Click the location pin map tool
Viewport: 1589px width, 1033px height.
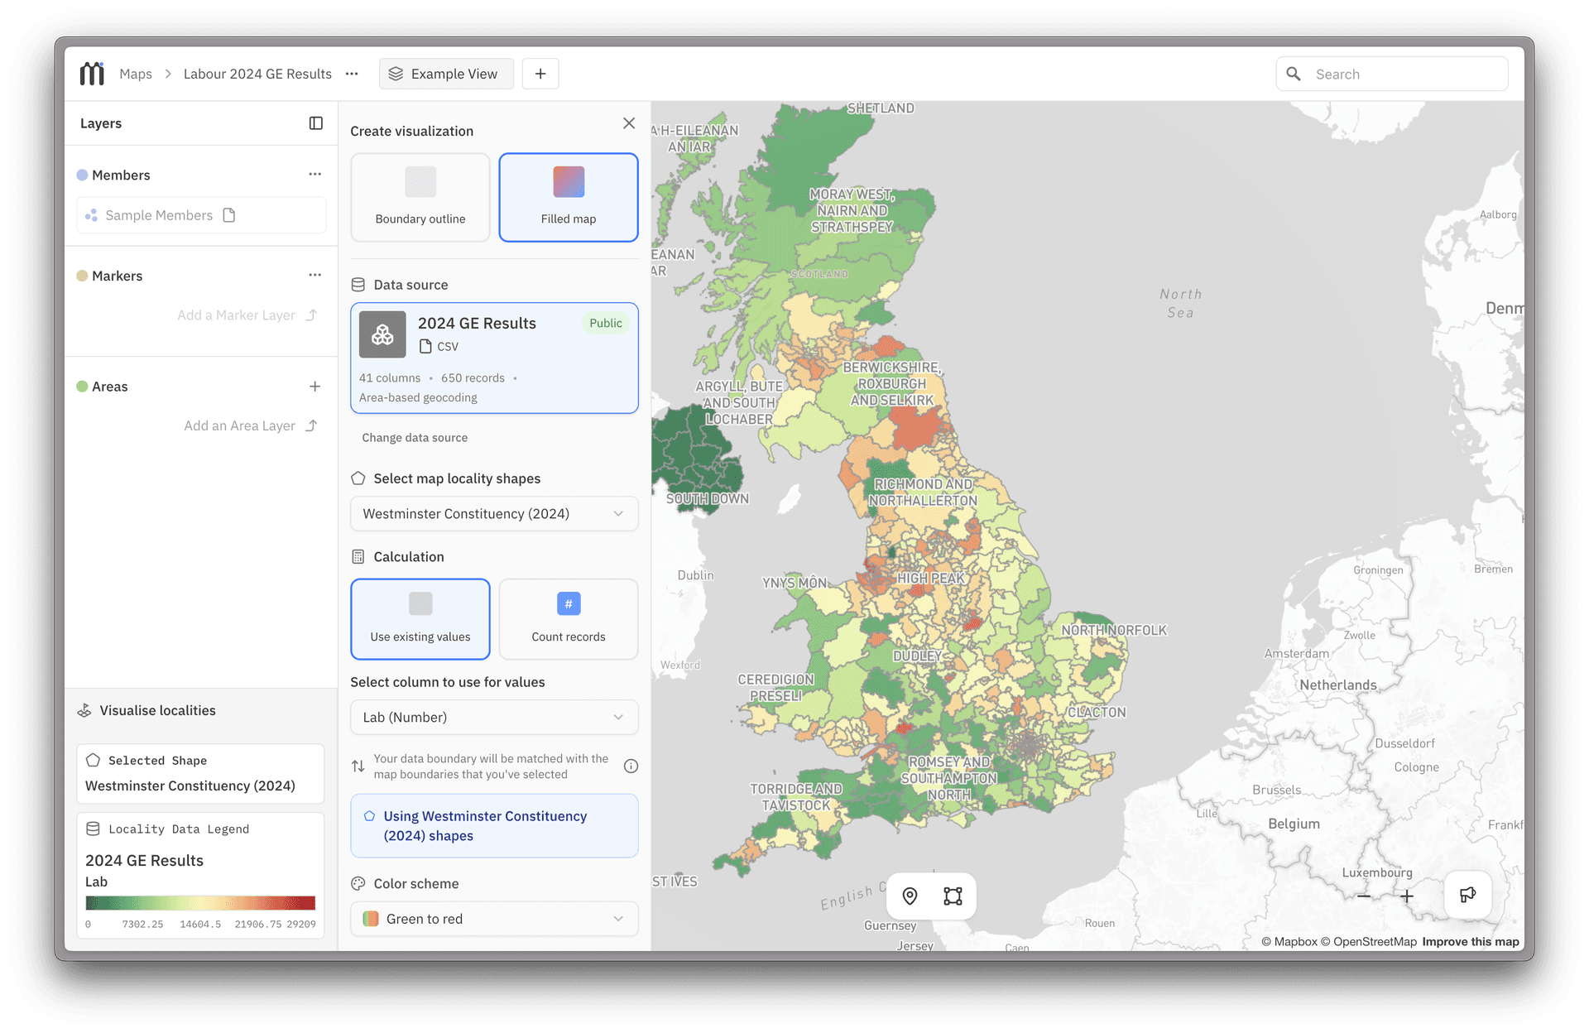(x=910, y=896)
